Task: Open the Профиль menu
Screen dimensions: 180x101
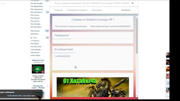Action: (x=126, y=10)
